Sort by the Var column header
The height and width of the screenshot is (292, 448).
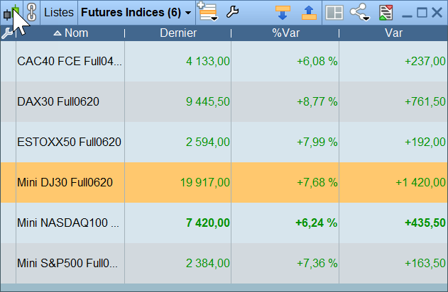pyautogui.click(x=393, y=33)
